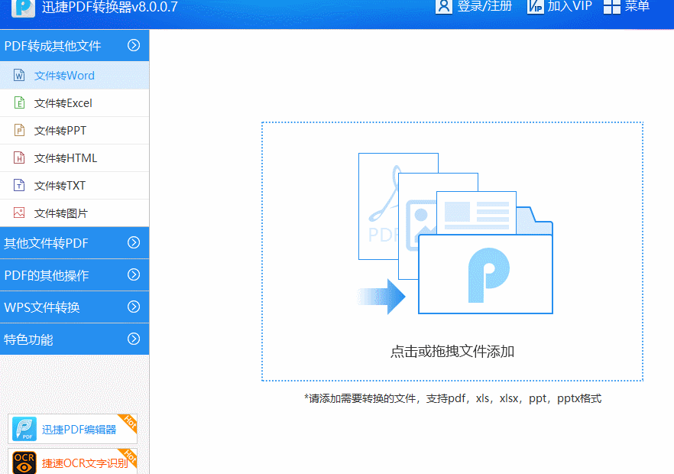This screenshot has width=674, height=474.
Task: Click the PDF page graphic in drop zone
Action: click(380, 206)
